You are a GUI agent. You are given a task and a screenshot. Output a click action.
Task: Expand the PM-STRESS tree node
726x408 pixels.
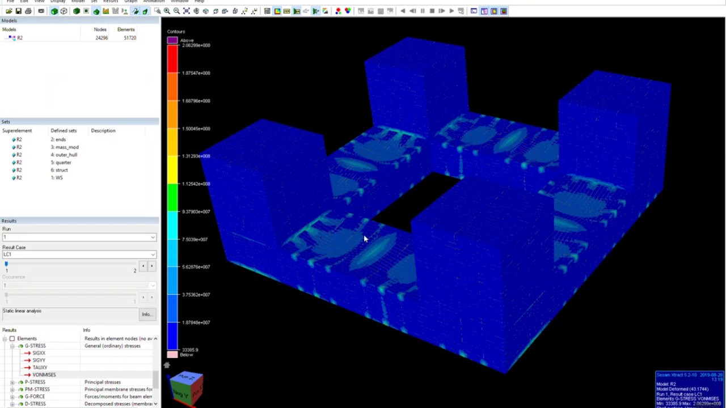click(x=12, y=389)
